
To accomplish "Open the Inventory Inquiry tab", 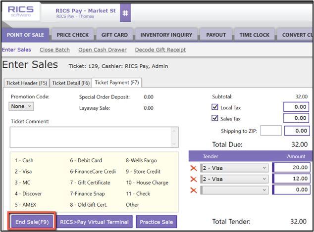I will click(166, 35).
